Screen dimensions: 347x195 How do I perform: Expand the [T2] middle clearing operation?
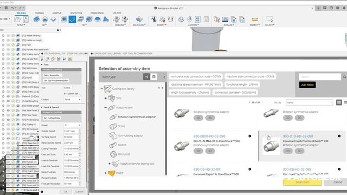coord(3,35)
